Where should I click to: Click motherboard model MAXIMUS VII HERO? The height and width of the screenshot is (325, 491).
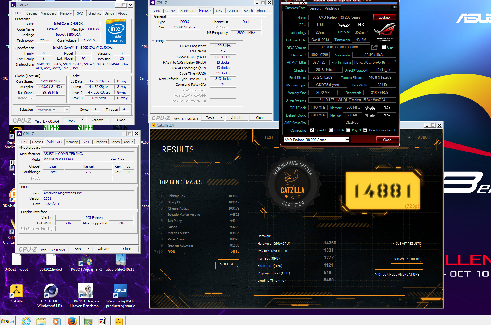pos(72,159)
